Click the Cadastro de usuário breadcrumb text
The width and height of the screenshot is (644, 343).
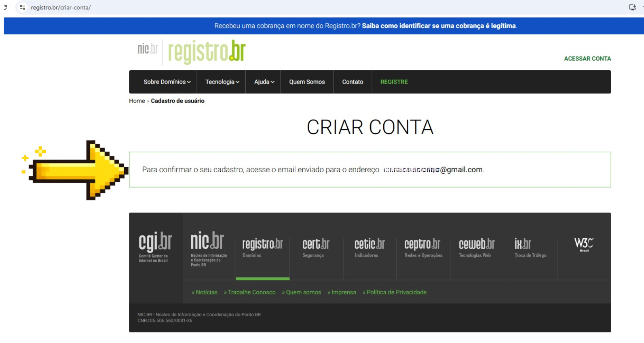(177, 101)
